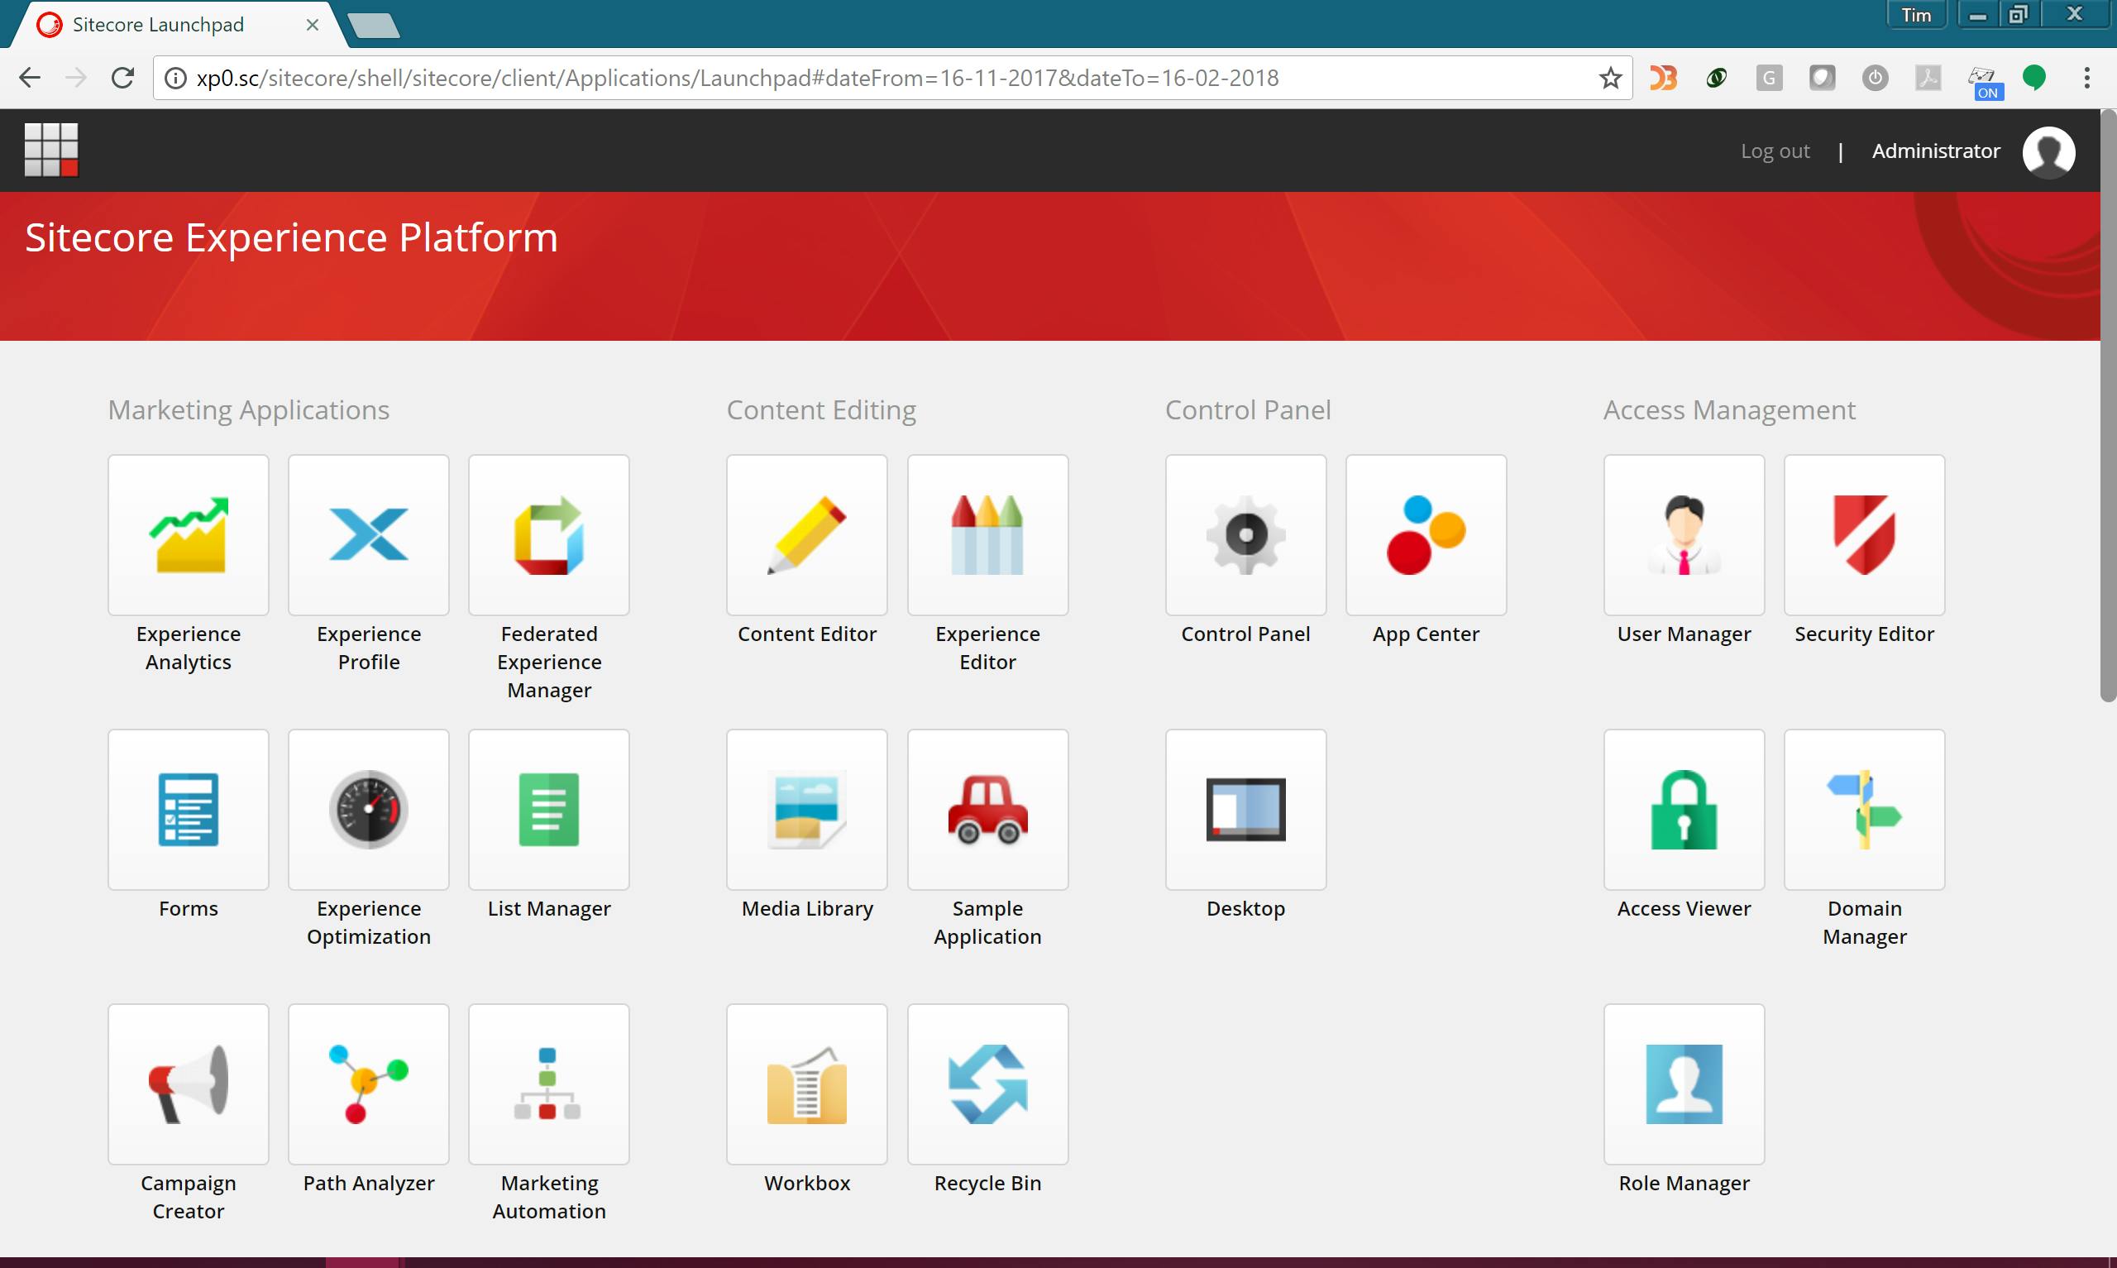Click the Tim profile button

(x=1915, y=16)
